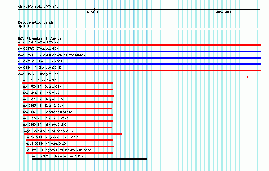Click the 40542300 ruler position label
The width and height of the screenshot is (269, 171).
coord(94,12)
